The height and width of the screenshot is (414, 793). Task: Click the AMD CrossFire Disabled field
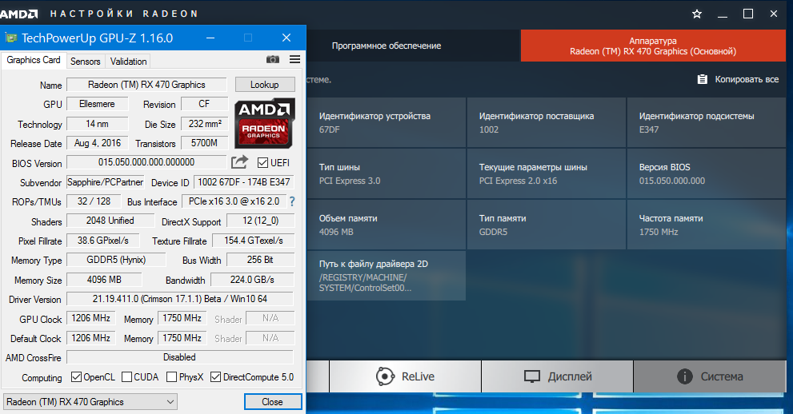click(x=179, y=357)
